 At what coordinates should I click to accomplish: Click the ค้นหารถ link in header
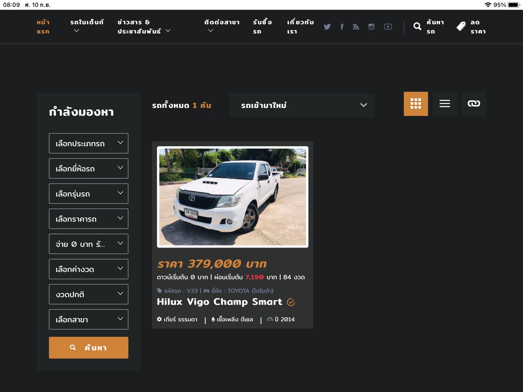pyautogui.click(x=435, y=27)
